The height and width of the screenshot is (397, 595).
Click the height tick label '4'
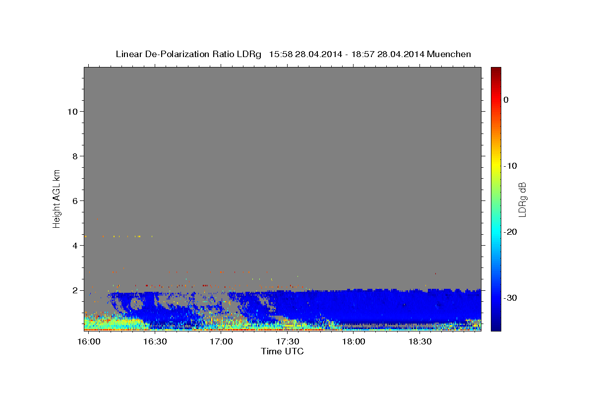click(76, 246)
